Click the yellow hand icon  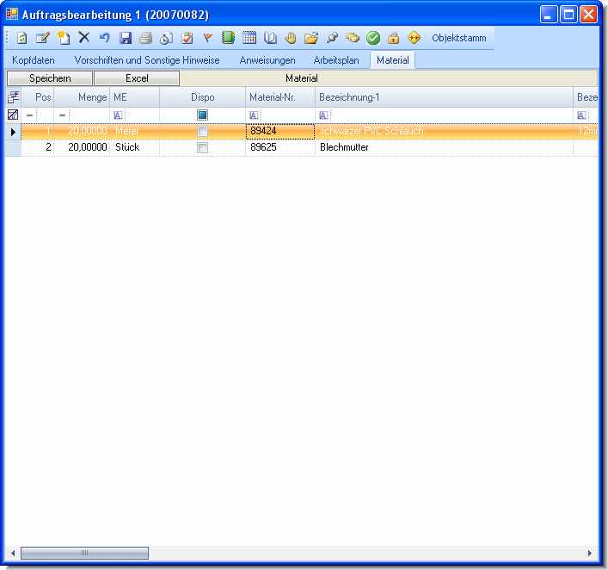[x=291, y=38]
